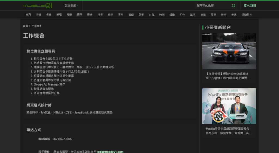
Task: Select 電腦 in the navigation bar
Action: pyautogui.click(x=69, y=15)
